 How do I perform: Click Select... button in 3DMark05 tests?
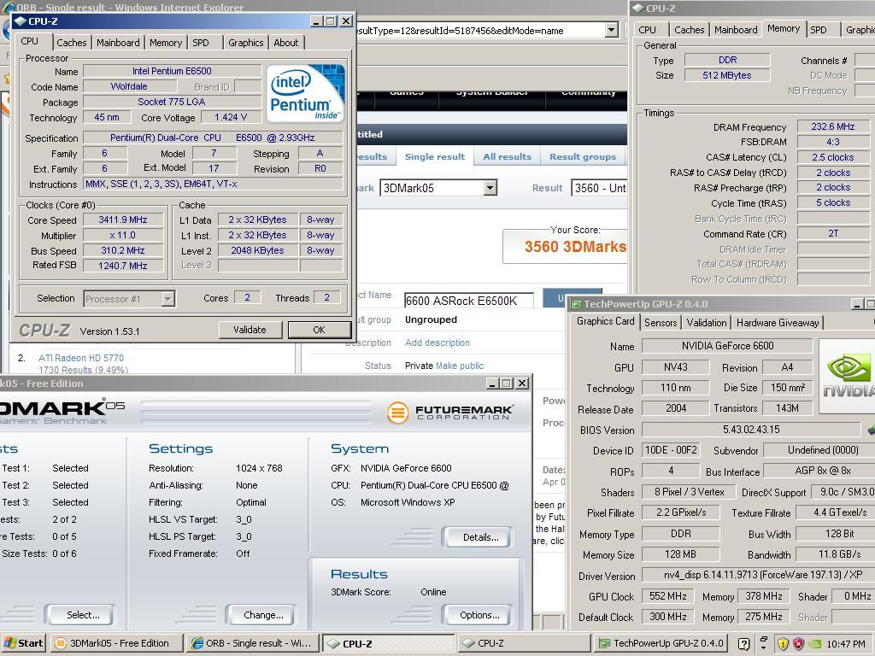[x=83, y=615]
